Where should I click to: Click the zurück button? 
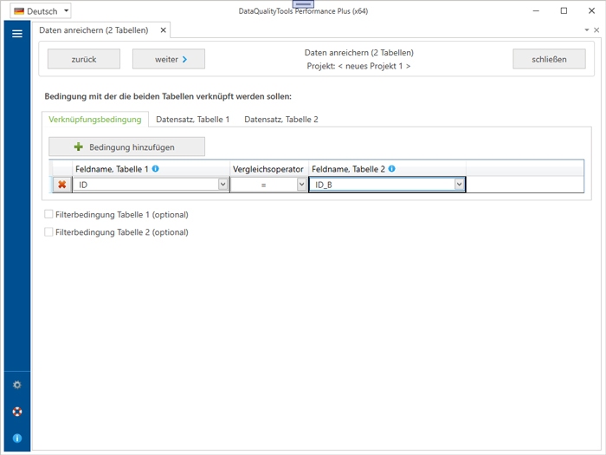point(84,59)
